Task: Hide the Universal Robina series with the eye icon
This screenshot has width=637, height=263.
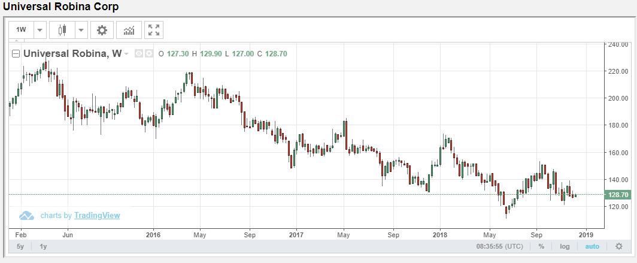Action: tap(139, 53)
